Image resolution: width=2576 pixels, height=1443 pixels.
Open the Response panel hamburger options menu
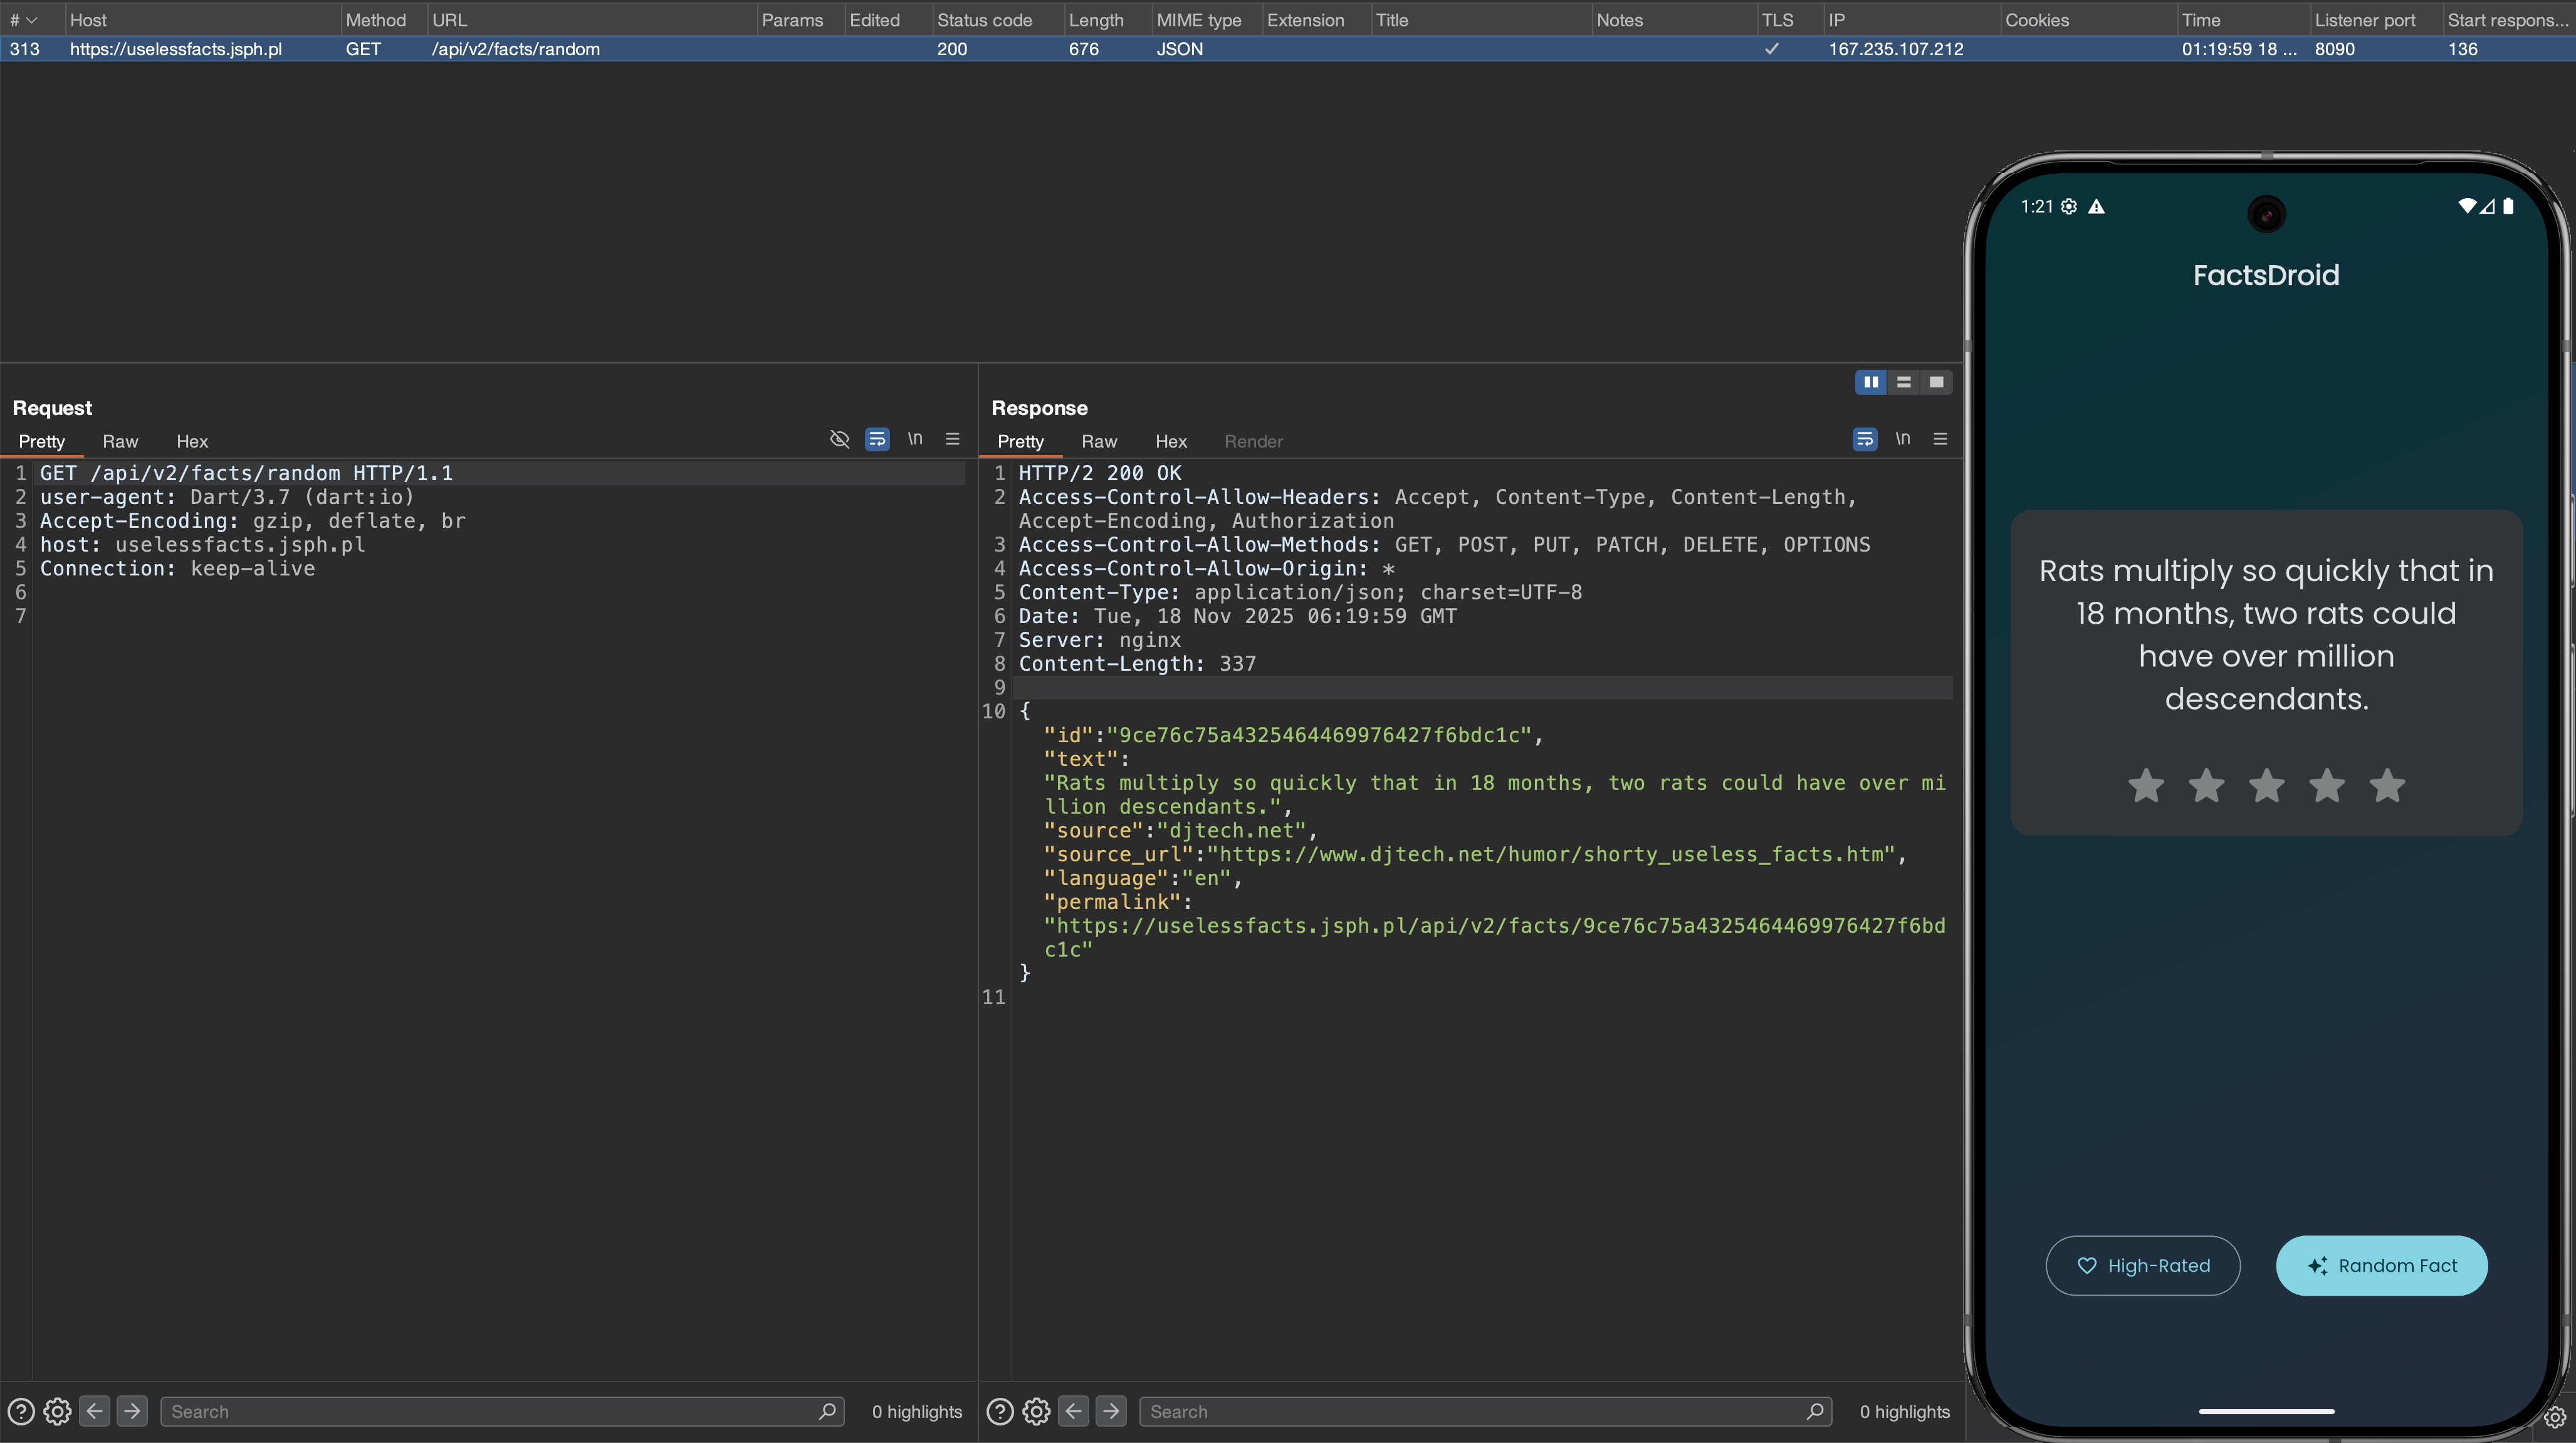tap(1940, 439)
